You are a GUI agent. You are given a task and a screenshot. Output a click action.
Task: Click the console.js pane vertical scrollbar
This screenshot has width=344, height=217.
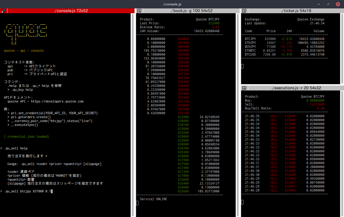[132, 115]
